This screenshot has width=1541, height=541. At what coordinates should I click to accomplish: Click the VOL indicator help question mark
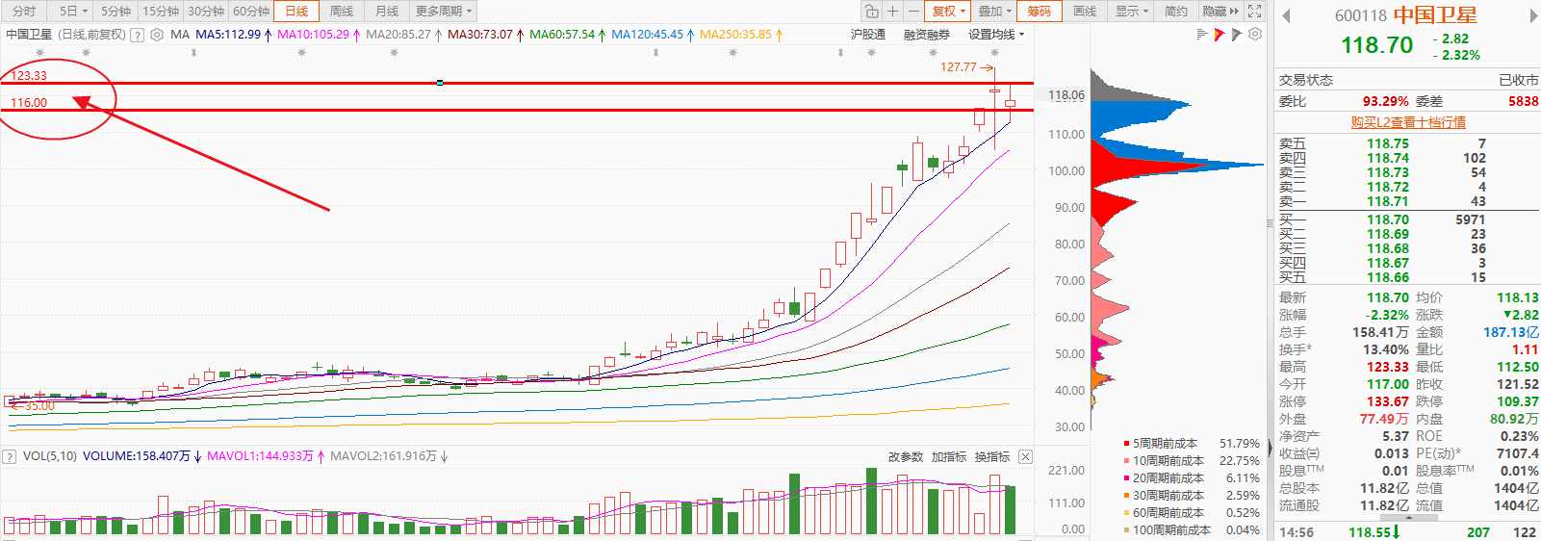[x=10, y=456]
